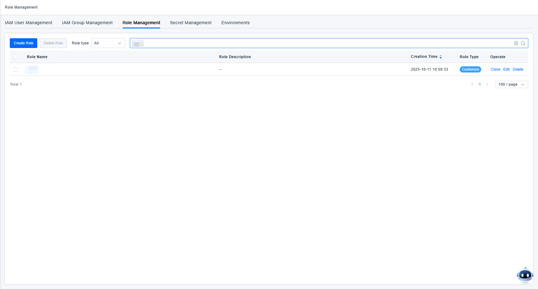Check the first role row checkbox
This screenshot has height=289, width=538.
tap(16, 69)
